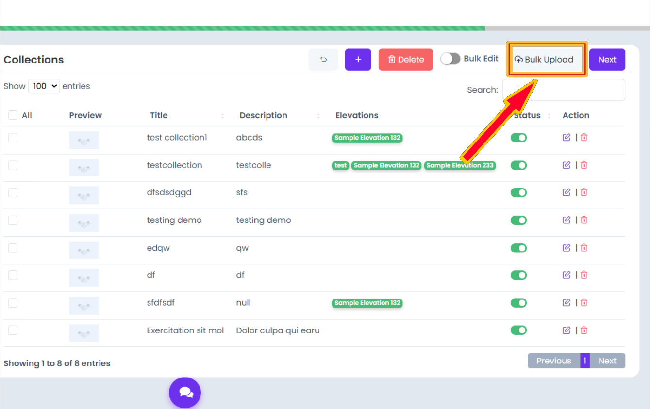This screenshot has height=409, width=650.
Task: Disable status toggle for 'dfsdsdggd'
Action: coord(518,192)
